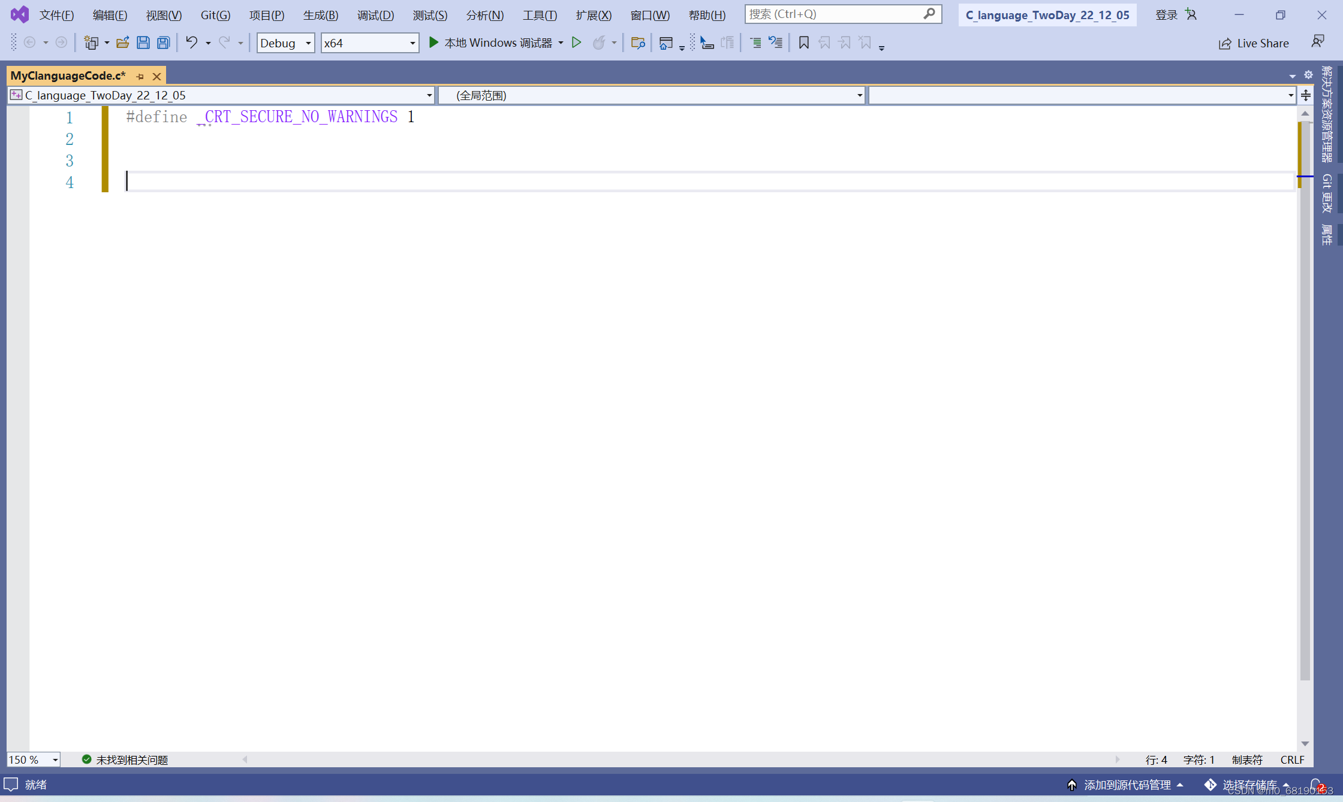Pin the MyClanguageCode.c tab
The height and width of the screenshot is (802, 1343).
(140, 76)
